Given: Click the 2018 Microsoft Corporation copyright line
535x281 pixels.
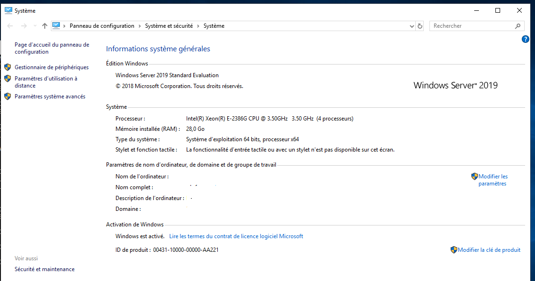Looking at the screenshot, I should click(x=180, y=86).
